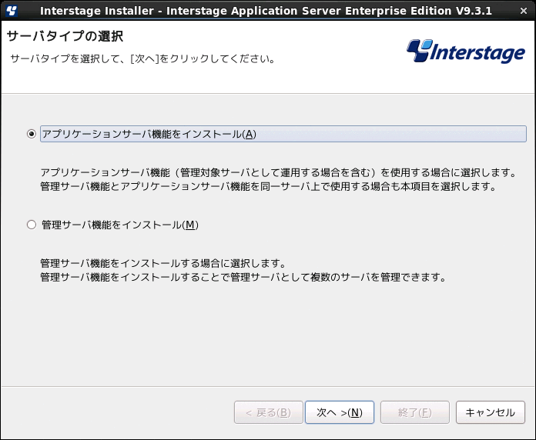Image resolution: width=536 pixels, height=440 pixels.
Task: Click the description line beginning 管理サーバ機能とアプリケーションサーバ機能を同一
Action: [x=268, y=186]
